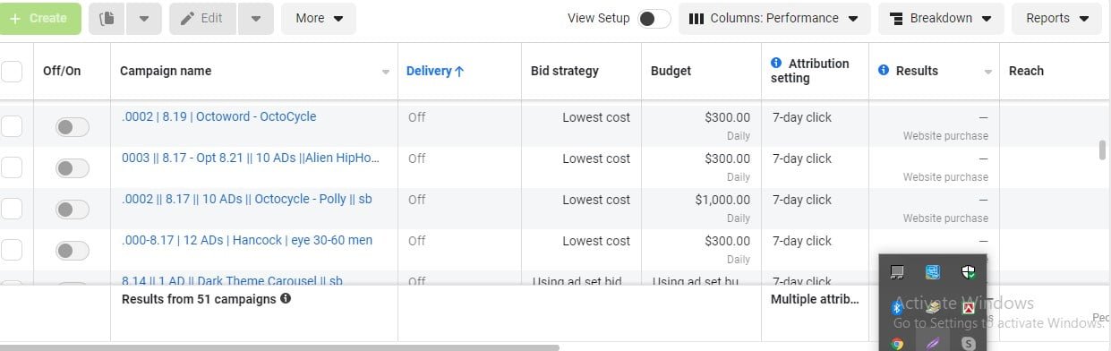This screenshot has height=351, width=1111.
Task: Click the Chrome icon in the system tray
Action: click(x=897, y=343)
